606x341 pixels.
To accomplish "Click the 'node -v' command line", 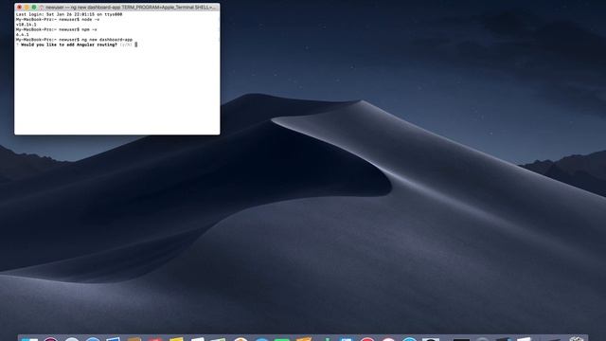I will [58, 19].
